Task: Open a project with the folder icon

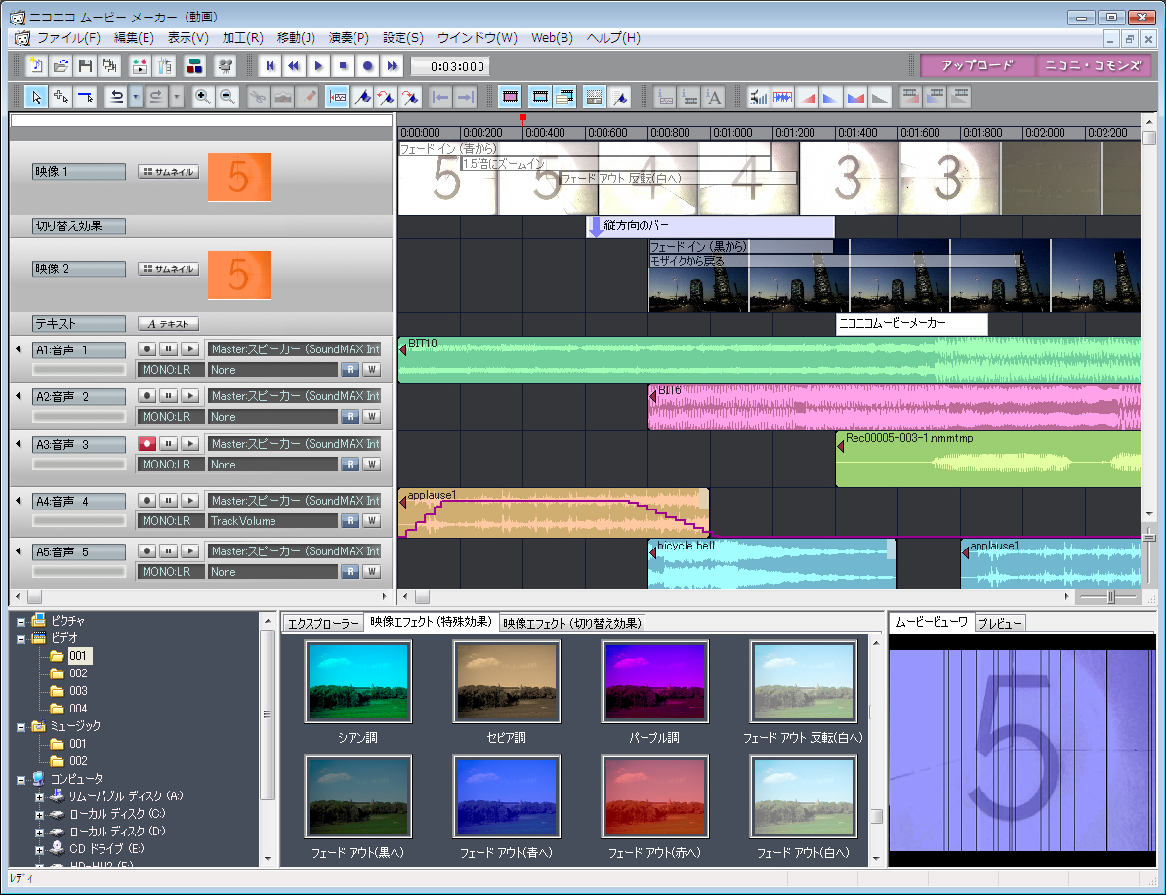Action: 61,66
